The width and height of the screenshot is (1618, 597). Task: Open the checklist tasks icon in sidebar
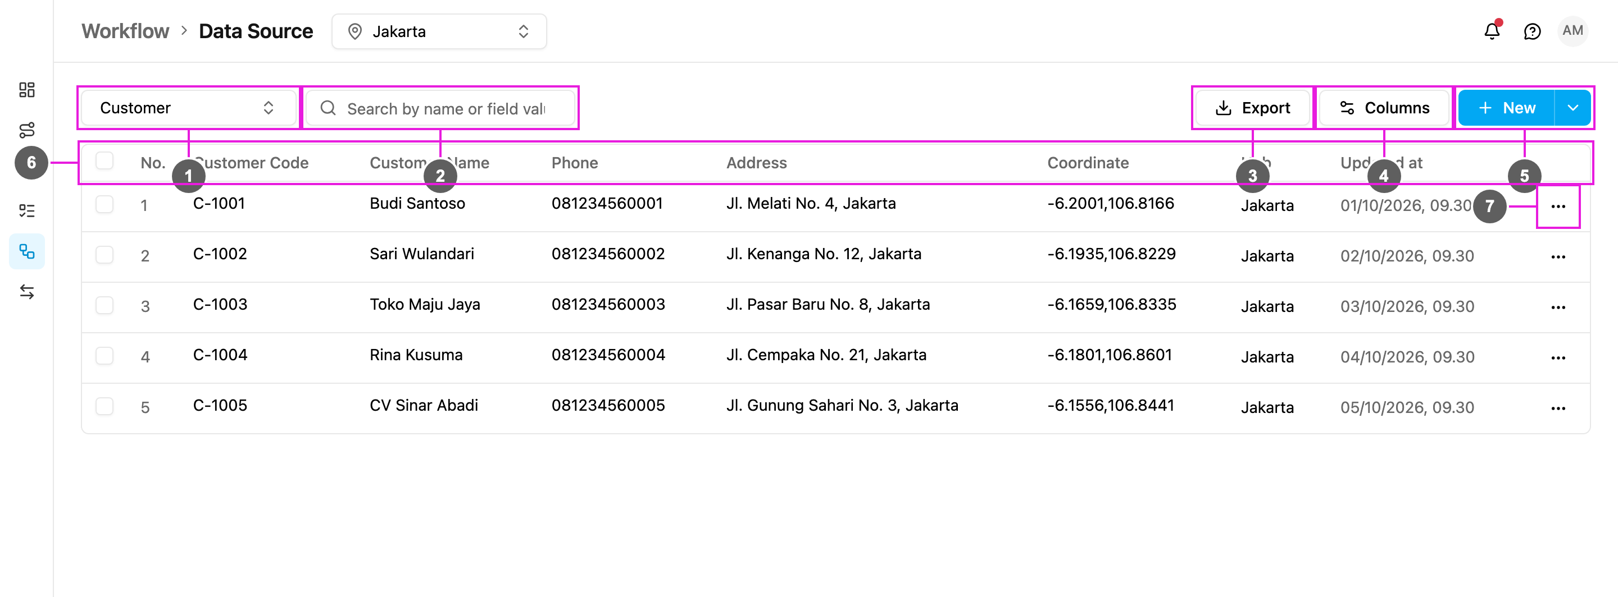(27, 211)
